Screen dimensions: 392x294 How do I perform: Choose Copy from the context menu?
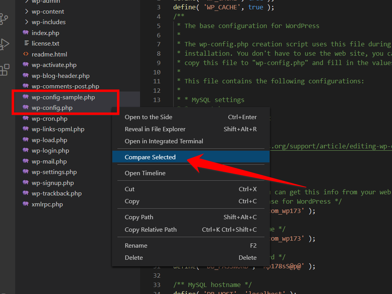[191, 201]
